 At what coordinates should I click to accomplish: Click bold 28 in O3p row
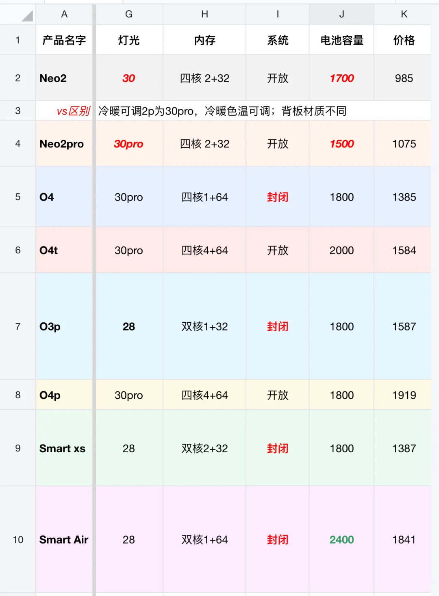[129, 326]
